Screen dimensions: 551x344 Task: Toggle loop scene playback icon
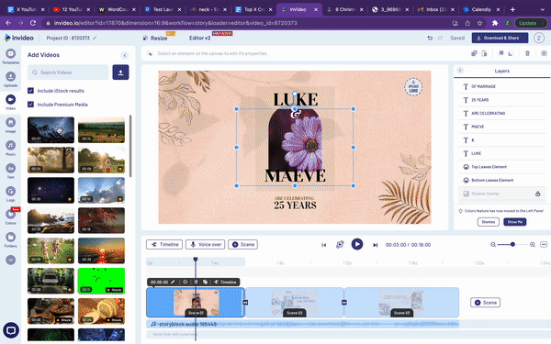340,245
